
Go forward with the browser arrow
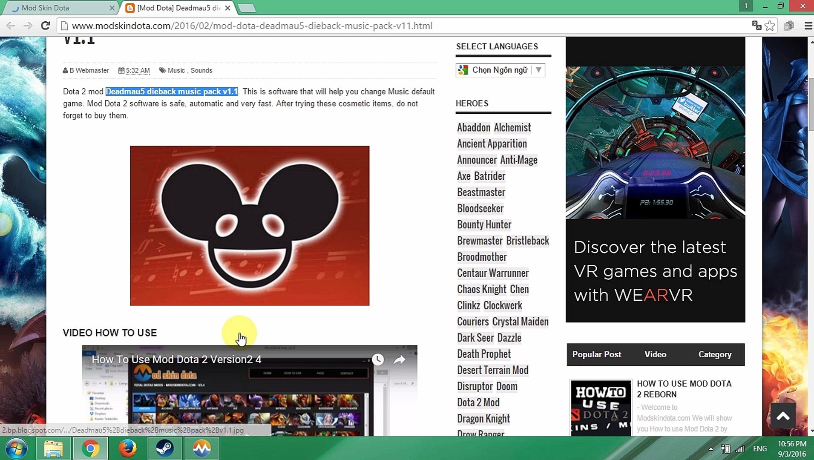(x=28, y=26)
